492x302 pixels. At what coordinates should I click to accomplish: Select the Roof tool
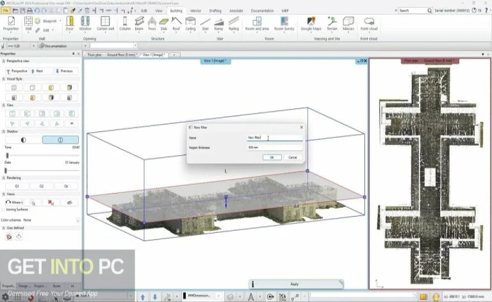tap(176, 23)
